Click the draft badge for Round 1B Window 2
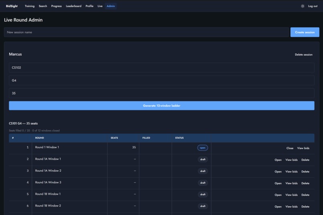The width and height of the screenshot is (323, 215). [x=203, y=206]
